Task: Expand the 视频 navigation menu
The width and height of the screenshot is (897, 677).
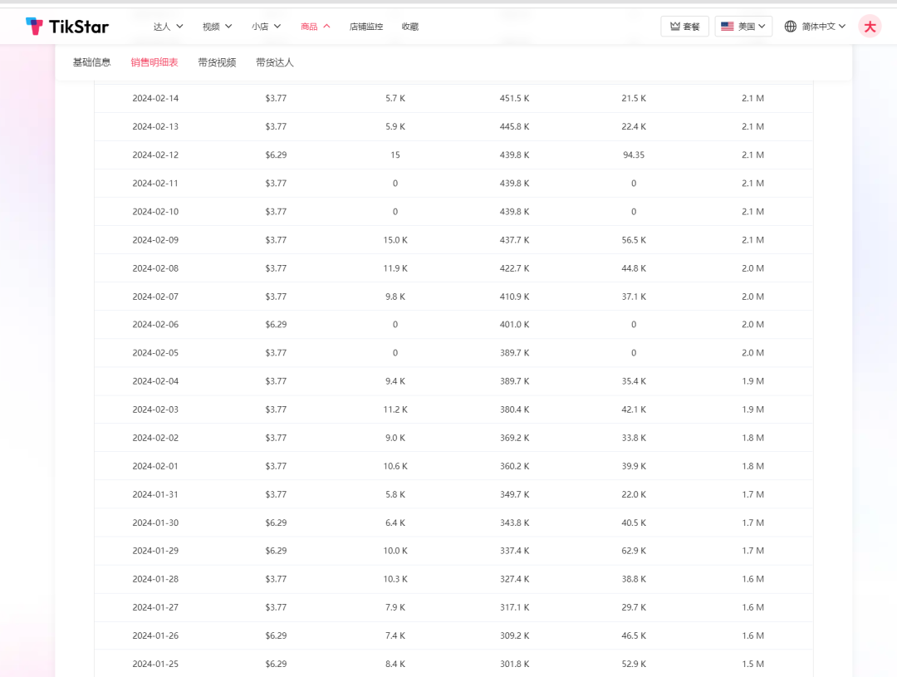Action: 217,27
